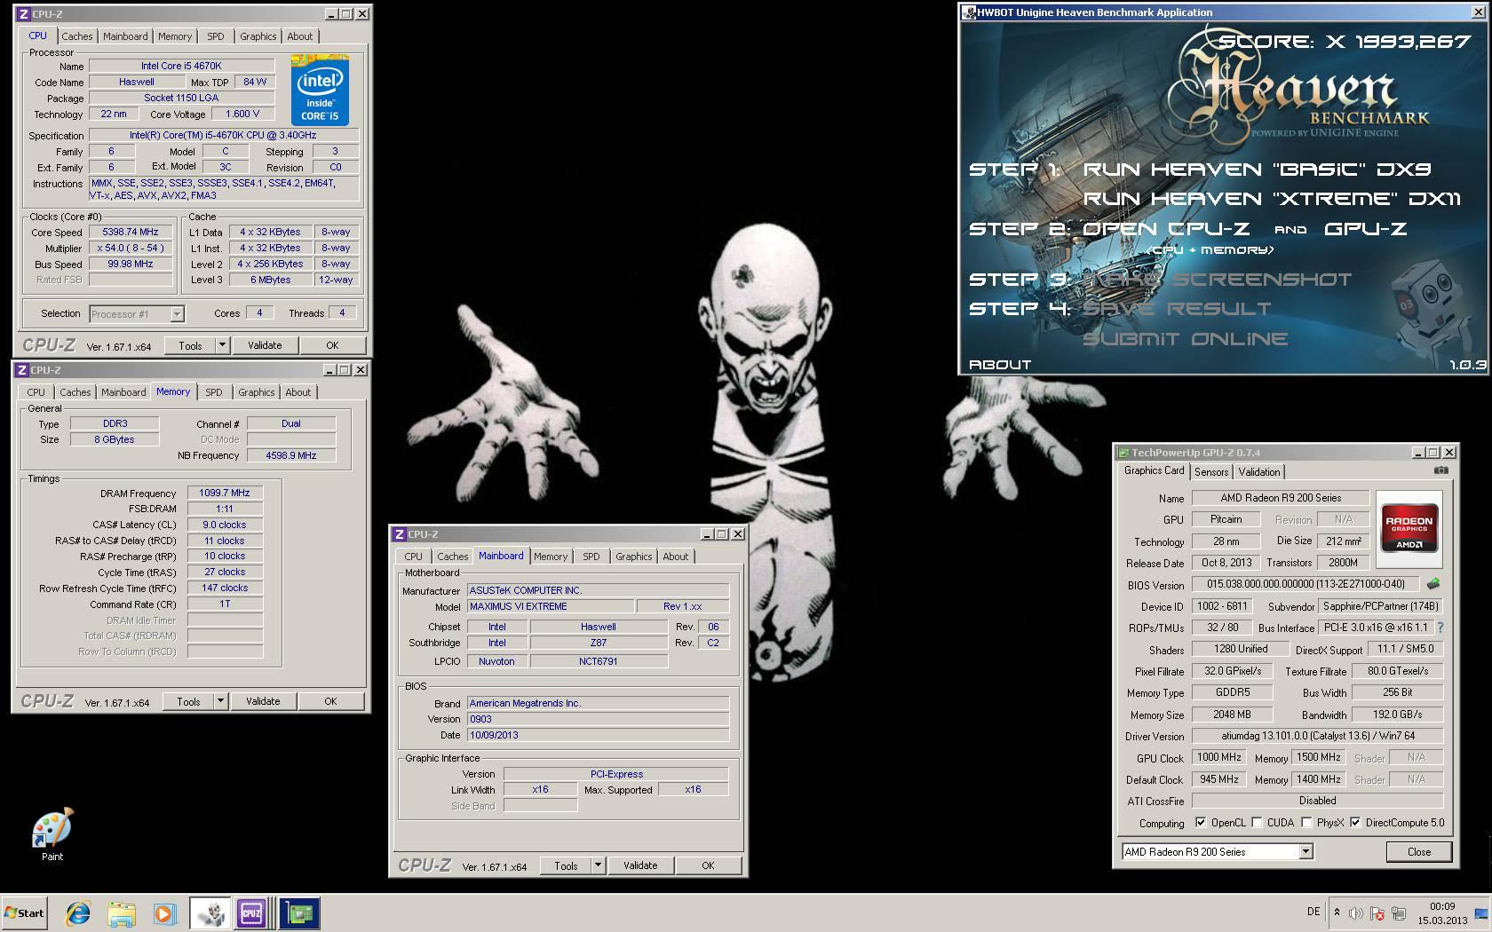Click OK in the Memory tab CPU-Z window
Viewport: 1492px width, 932px height.
[x=330, y=701]
